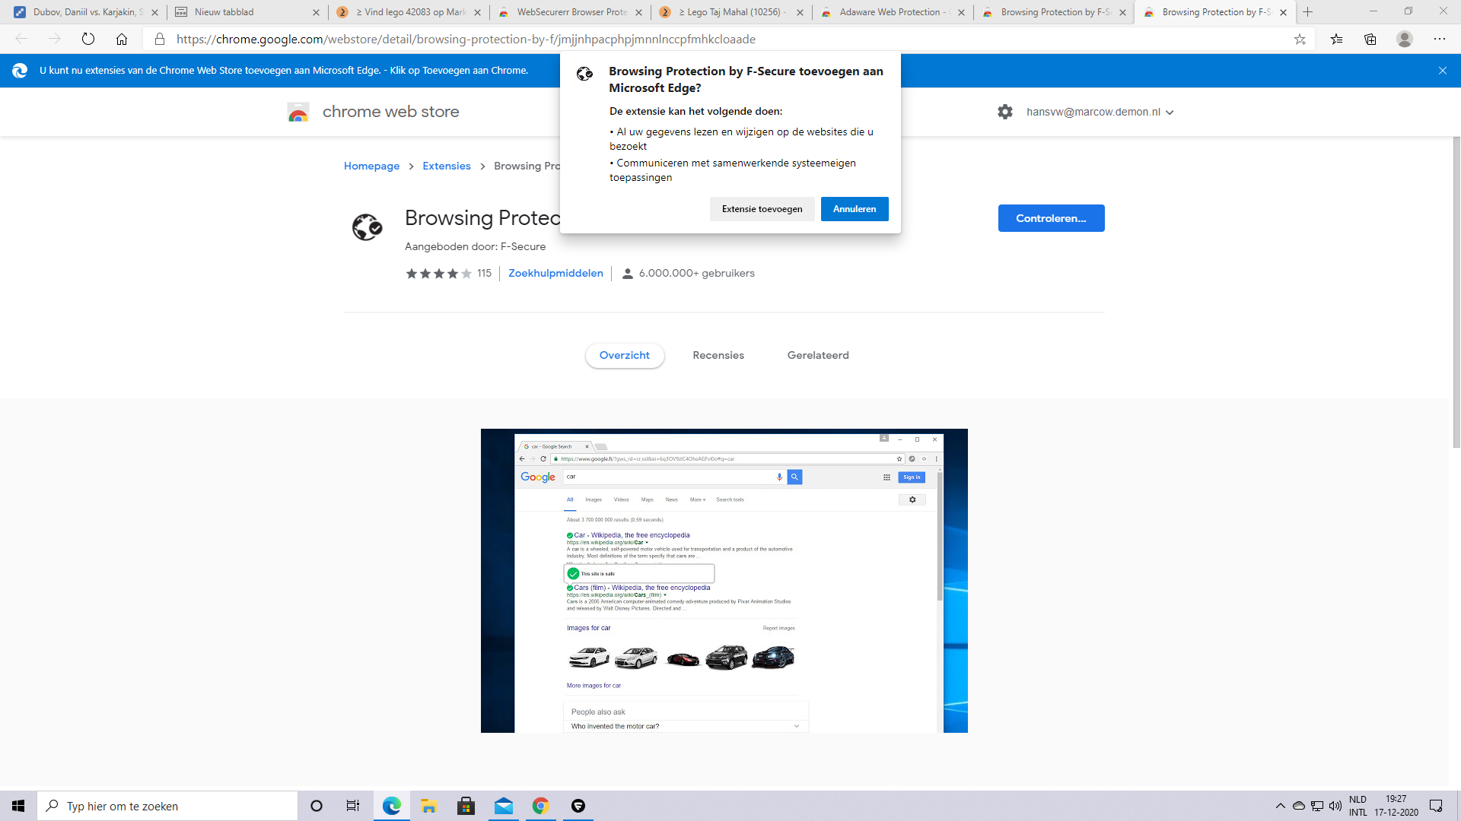Refresh the current page
Image resolution: width=1461 pixels, height=821 pixels.
point(88,39)
